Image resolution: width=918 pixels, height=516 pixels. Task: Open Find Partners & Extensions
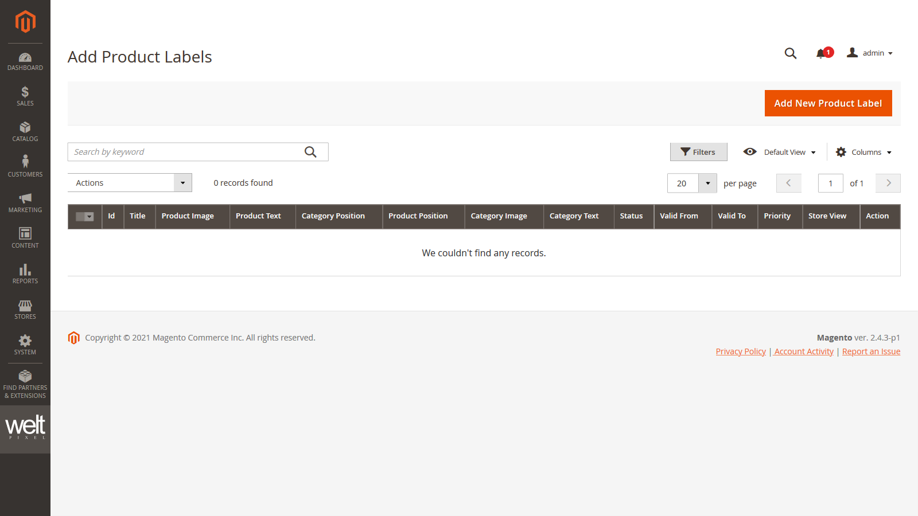(x=25, y=385)
